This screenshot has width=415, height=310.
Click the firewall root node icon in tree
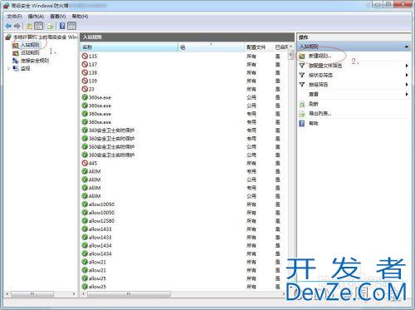(8, 37)
